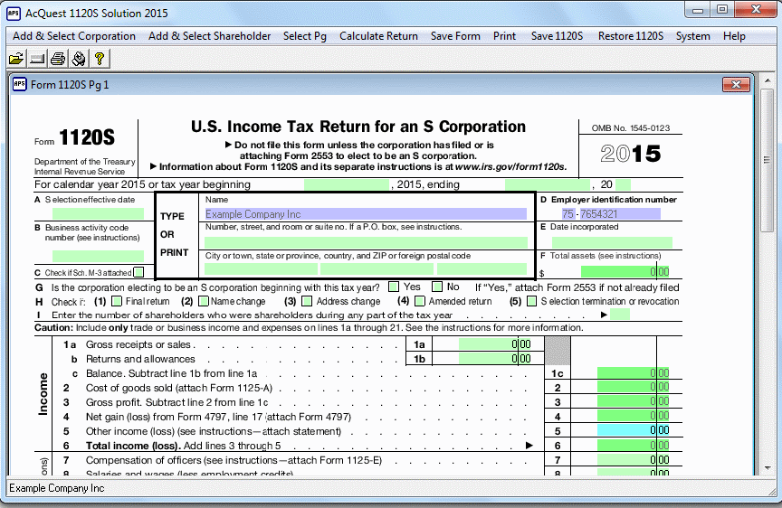Screen dimensions: 782x508
Task: Click the www.irs.gov/form1120s text
Action: (x=510, y=167)
